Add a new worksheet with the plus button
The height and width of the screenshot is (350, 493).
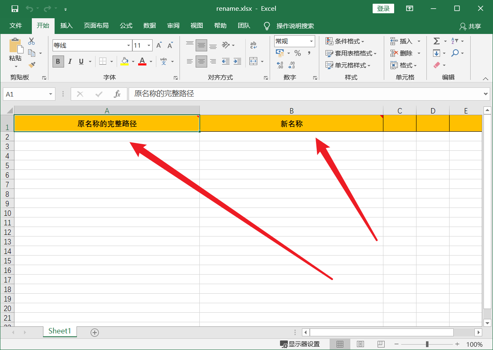pyautogui.click(x=94, y=332)
